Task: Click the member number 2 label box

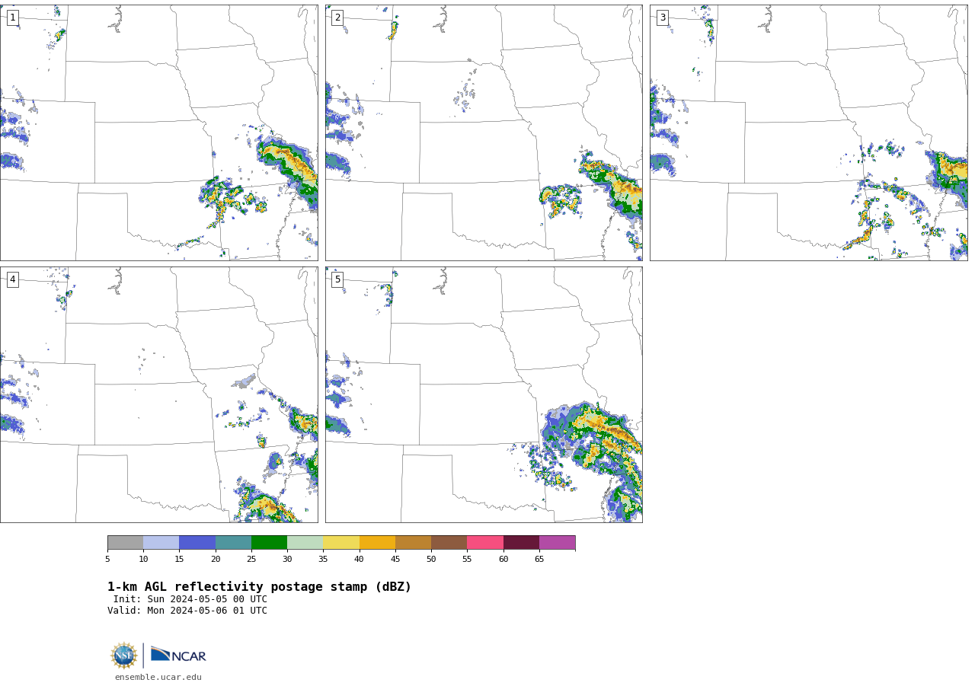Action: (337, 18)
